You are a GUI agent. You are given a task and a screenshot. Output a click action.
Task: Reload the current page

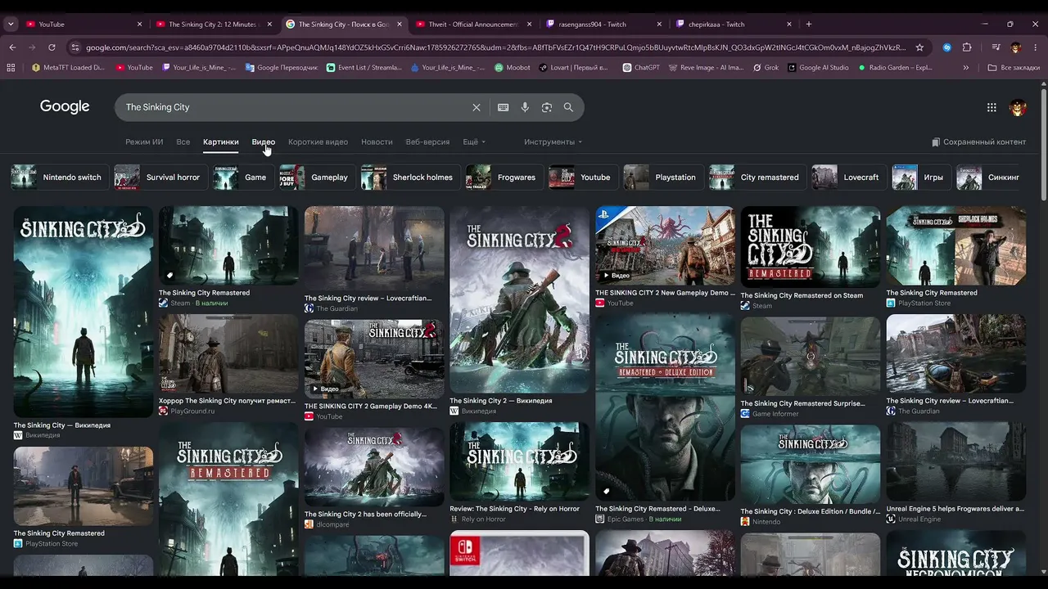[52, 47]
